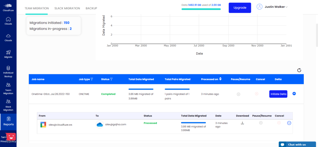Screen dimensions: 318x147
Task: Open Migrate from the rocket icon in sidebar
Action: 8,54
